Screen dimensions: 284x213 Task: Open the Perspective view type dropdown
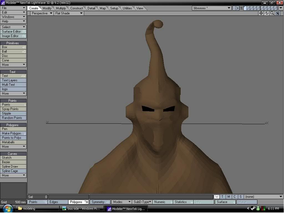tap(42, 13)
